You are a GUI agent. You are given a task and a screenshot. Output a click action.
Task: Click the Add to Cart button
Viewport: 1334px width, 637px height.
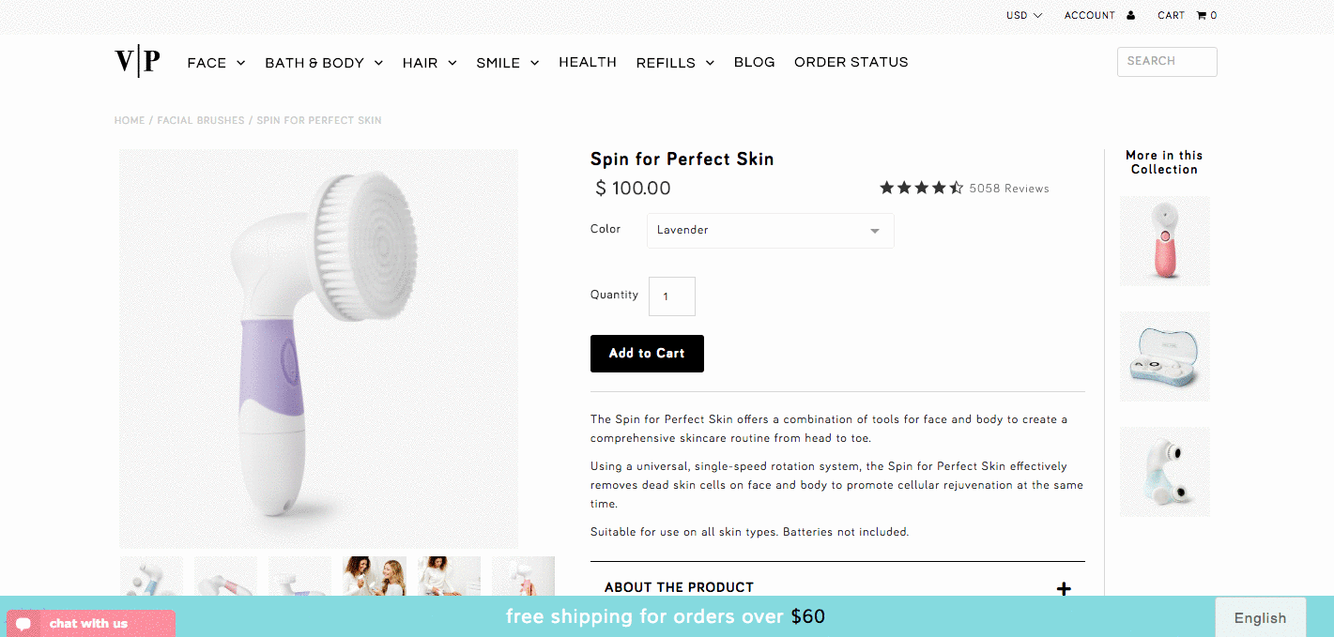click(x=647, y=354)
